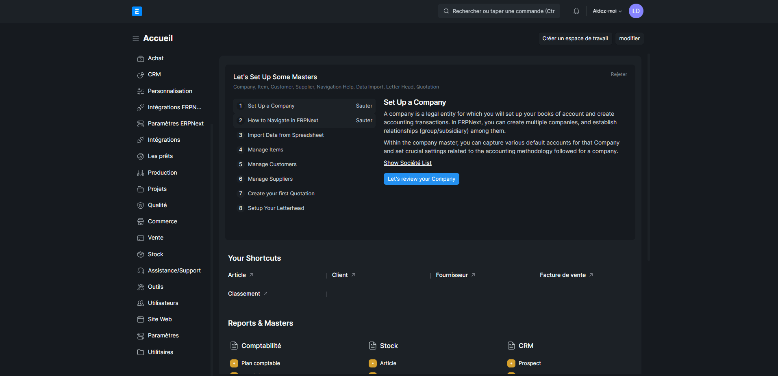Open the notifications bell
778x376 pixels.
click(x=576, y=11)
